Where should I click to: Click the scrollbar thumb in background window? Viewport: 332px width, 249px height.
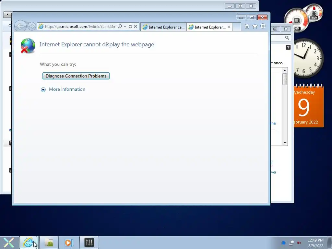point(285,79)
